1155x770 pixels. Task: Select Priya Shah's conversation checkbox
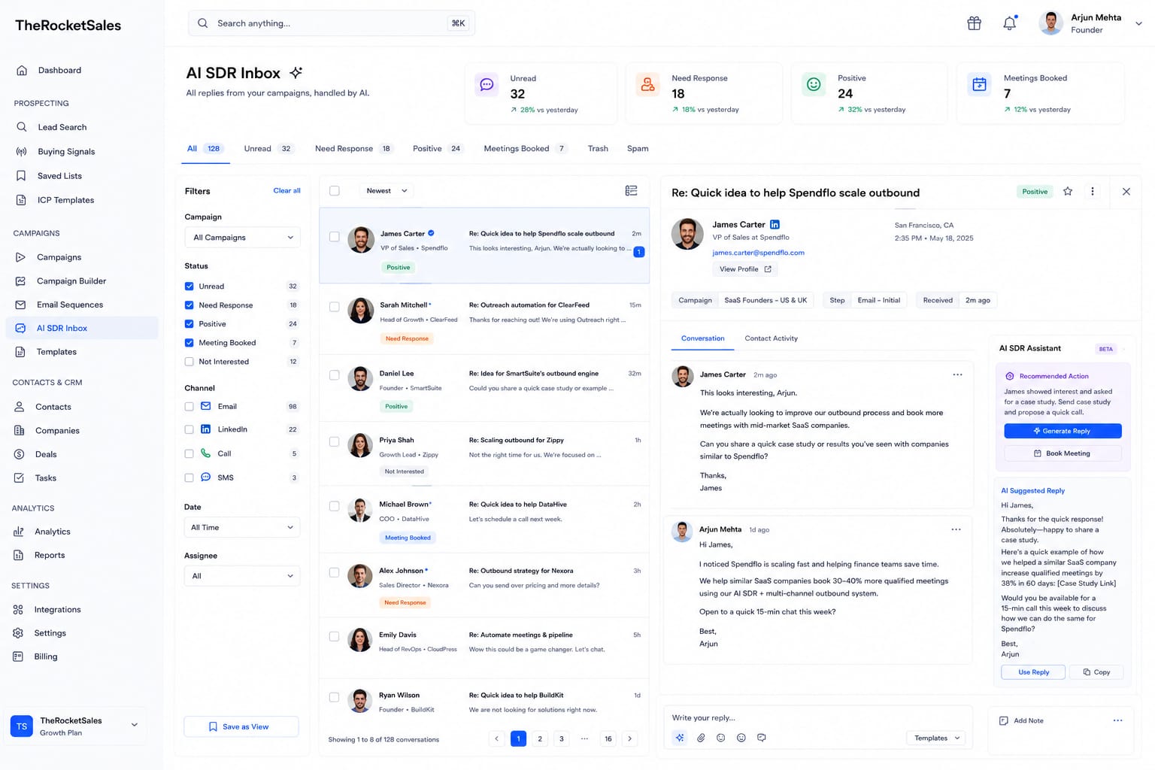coord(335,442)
